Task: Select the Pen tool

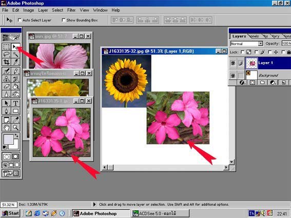Action: pyautogui.click(x=6, y=111)
